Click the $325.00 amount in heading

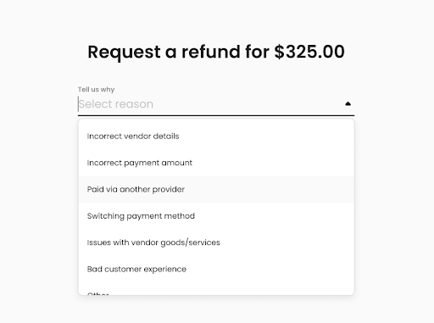pos(309,52)
